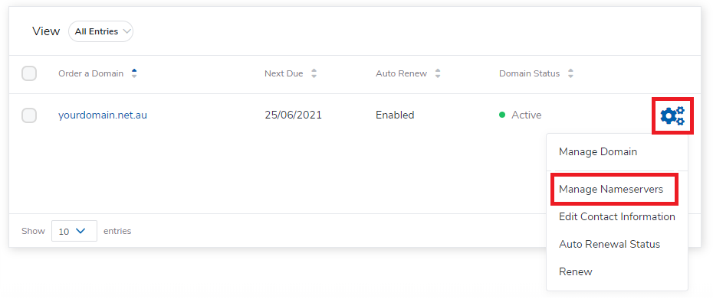Sort by Auto Renew column arrows
The width and height of the screenshot is (713, 302).
(438, 73)
